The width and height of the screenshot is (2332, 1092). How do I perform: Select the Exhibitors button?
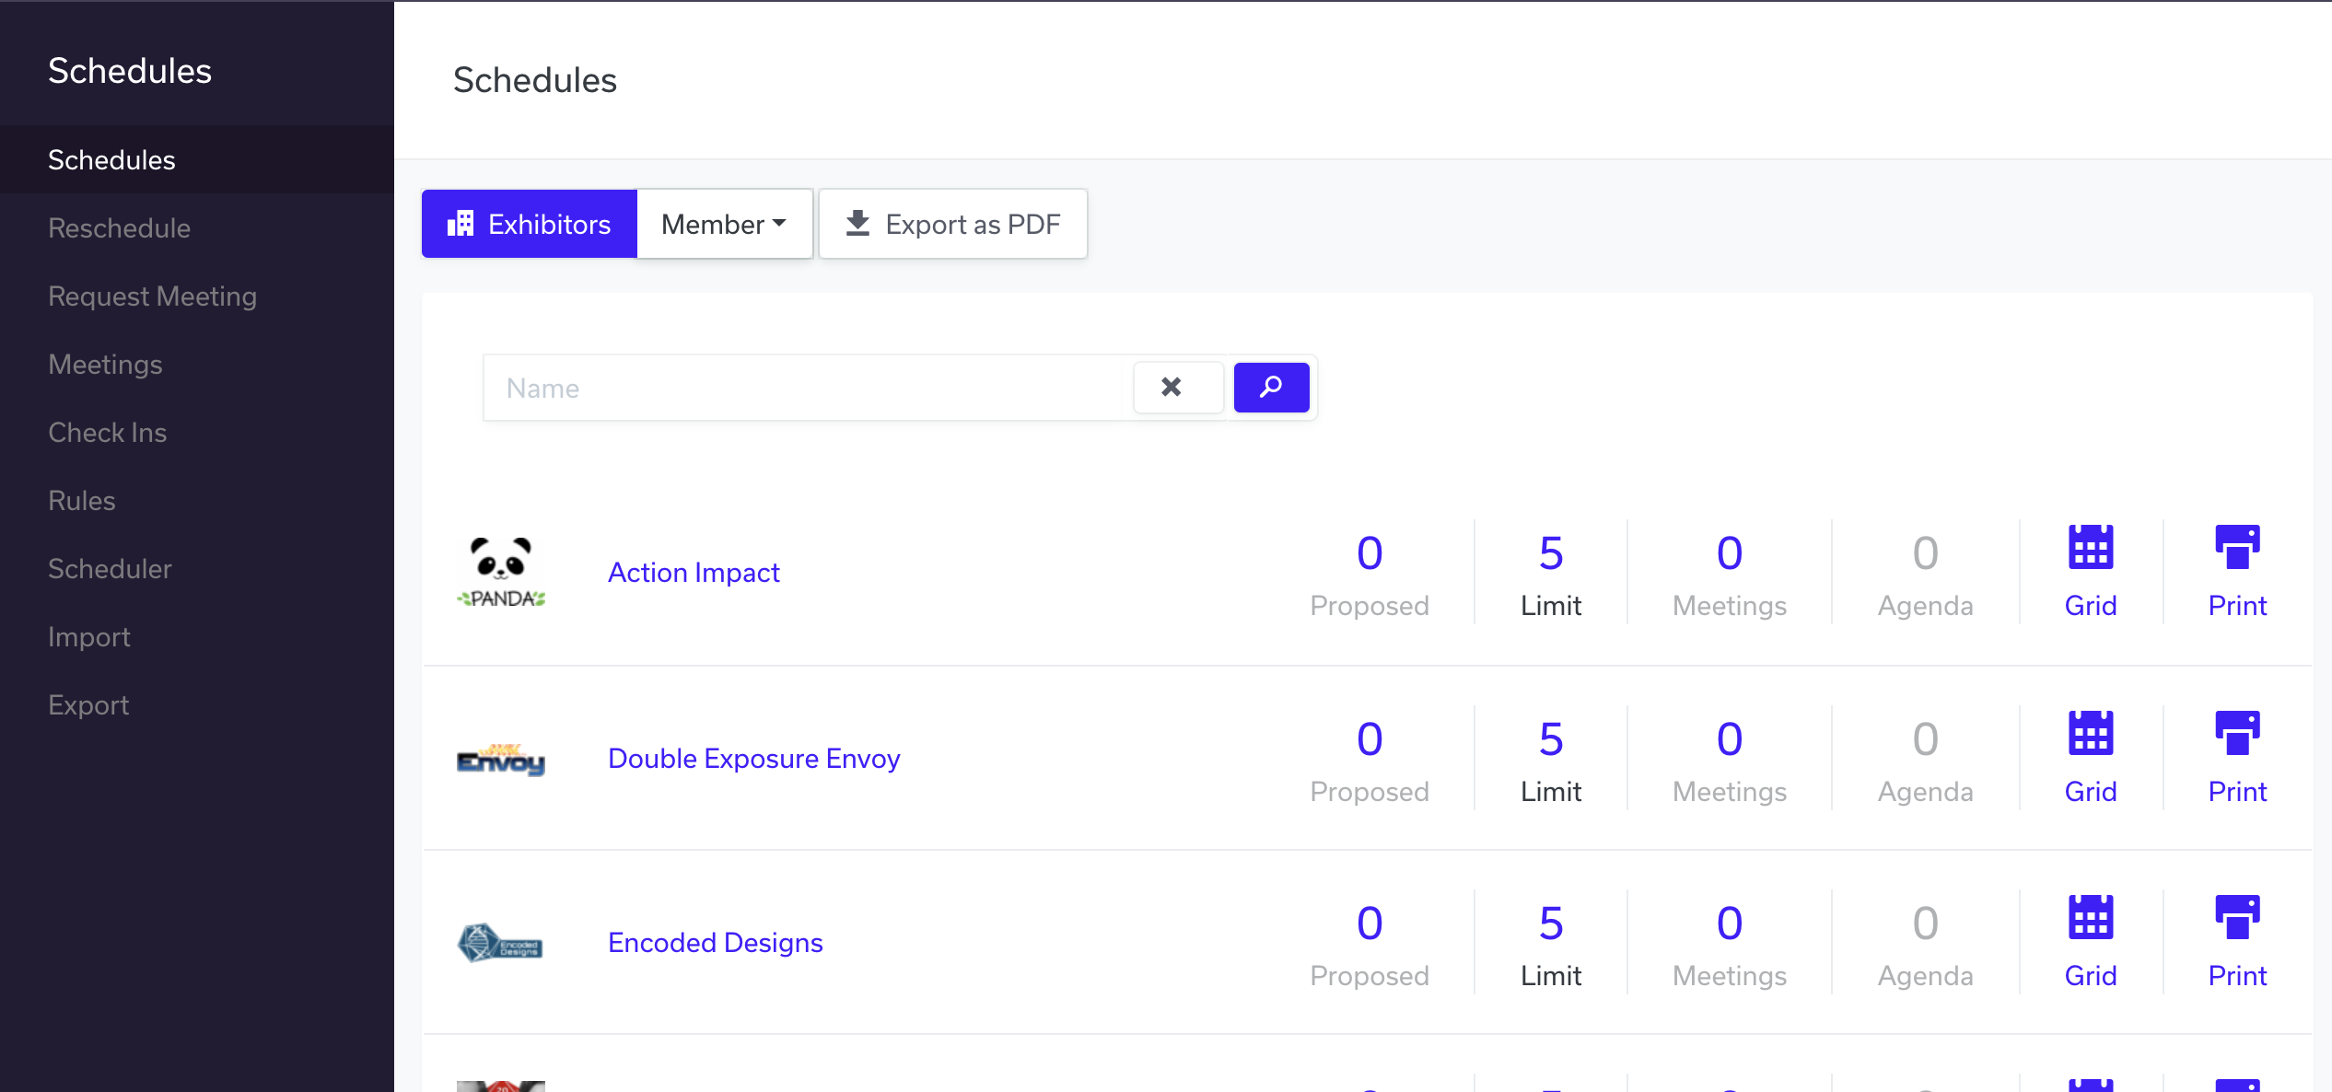530,224
